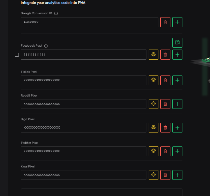Tick the checkbox beside Facebook Pixel field
Screen dimensions: 210x196
pos(17,55)
